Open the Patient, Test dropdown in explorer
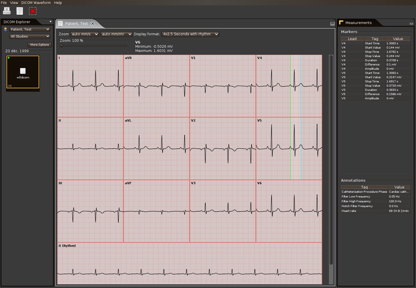Viewport: 416px width, 288px height. (x=30, y=29)
